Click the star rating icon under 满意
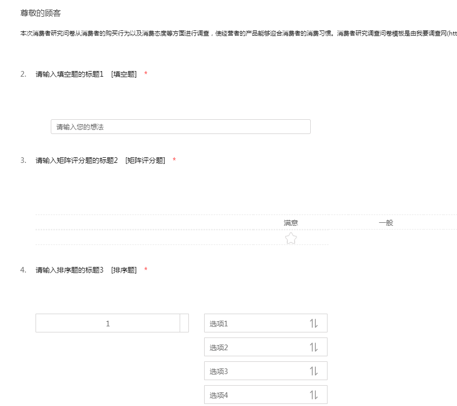457x406 pixels. [x=290, y=239]
